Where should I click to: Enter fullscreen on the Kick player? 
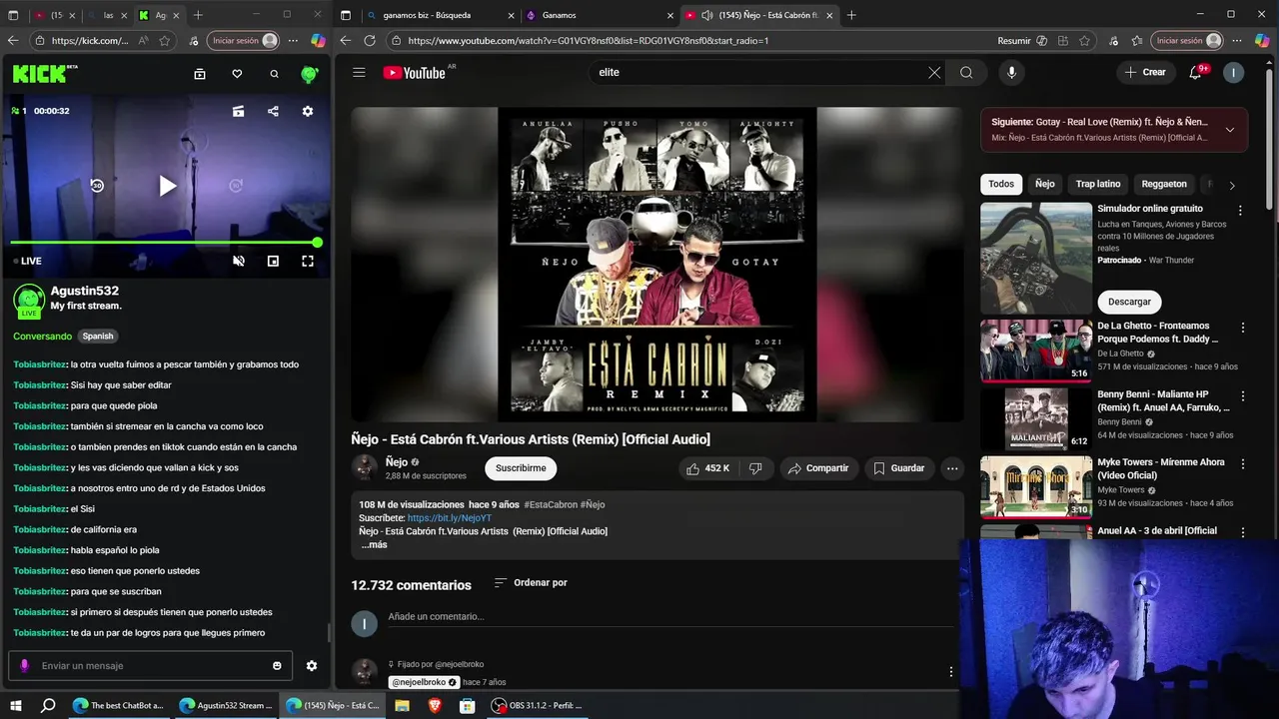click(308, 261)
